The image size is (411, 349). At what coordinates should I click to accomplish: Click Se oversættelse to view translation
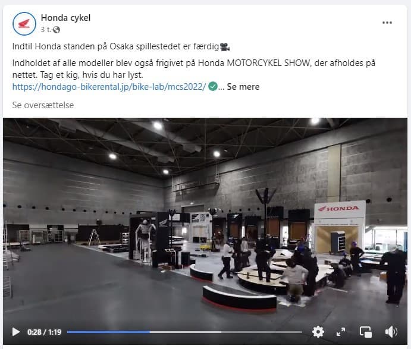[x=43, y=105]
